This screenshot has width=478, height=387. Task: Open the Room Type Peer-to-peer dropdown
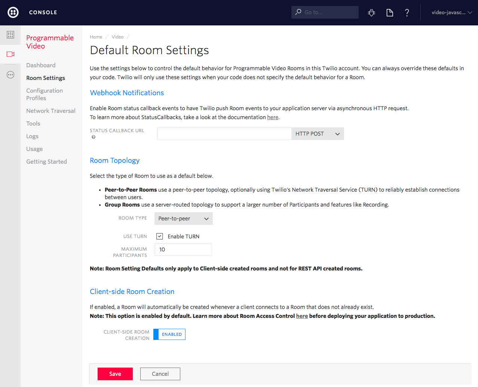point(184,219)
